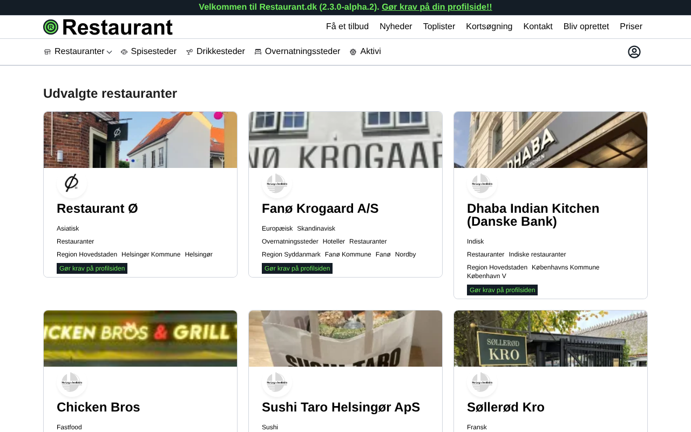691x432 pixels.
Task: Click the Dhaba Indian Kitchen placeholder logo
Action: coord(482,184)
